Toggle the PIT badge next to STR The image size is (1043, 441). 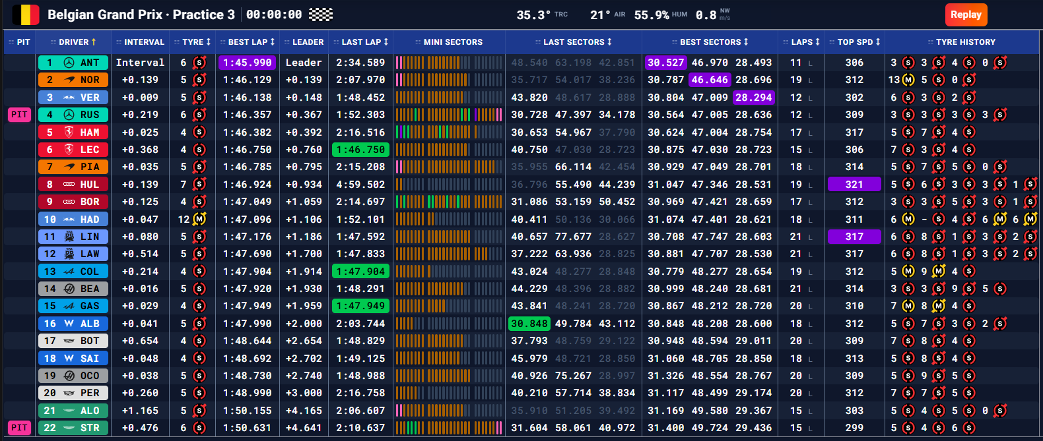click(x=20, y=428)
